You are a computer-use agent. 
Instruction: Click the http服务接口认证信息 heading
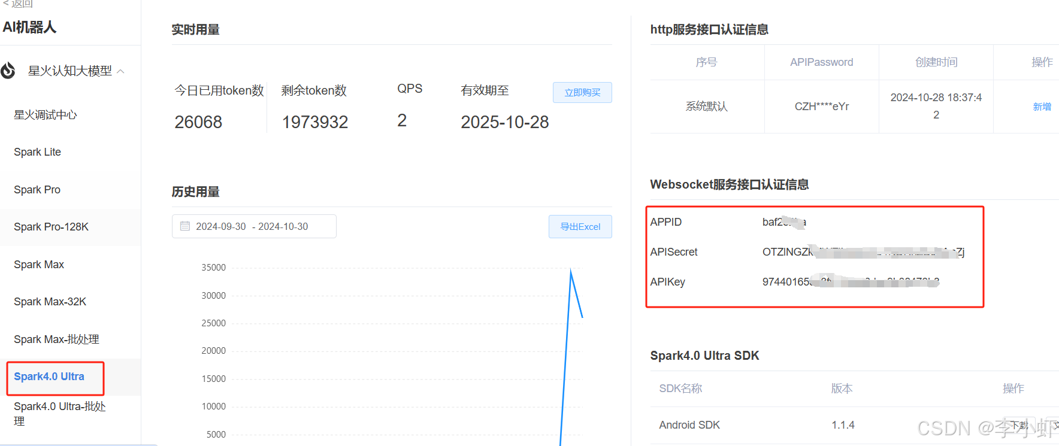709,29
